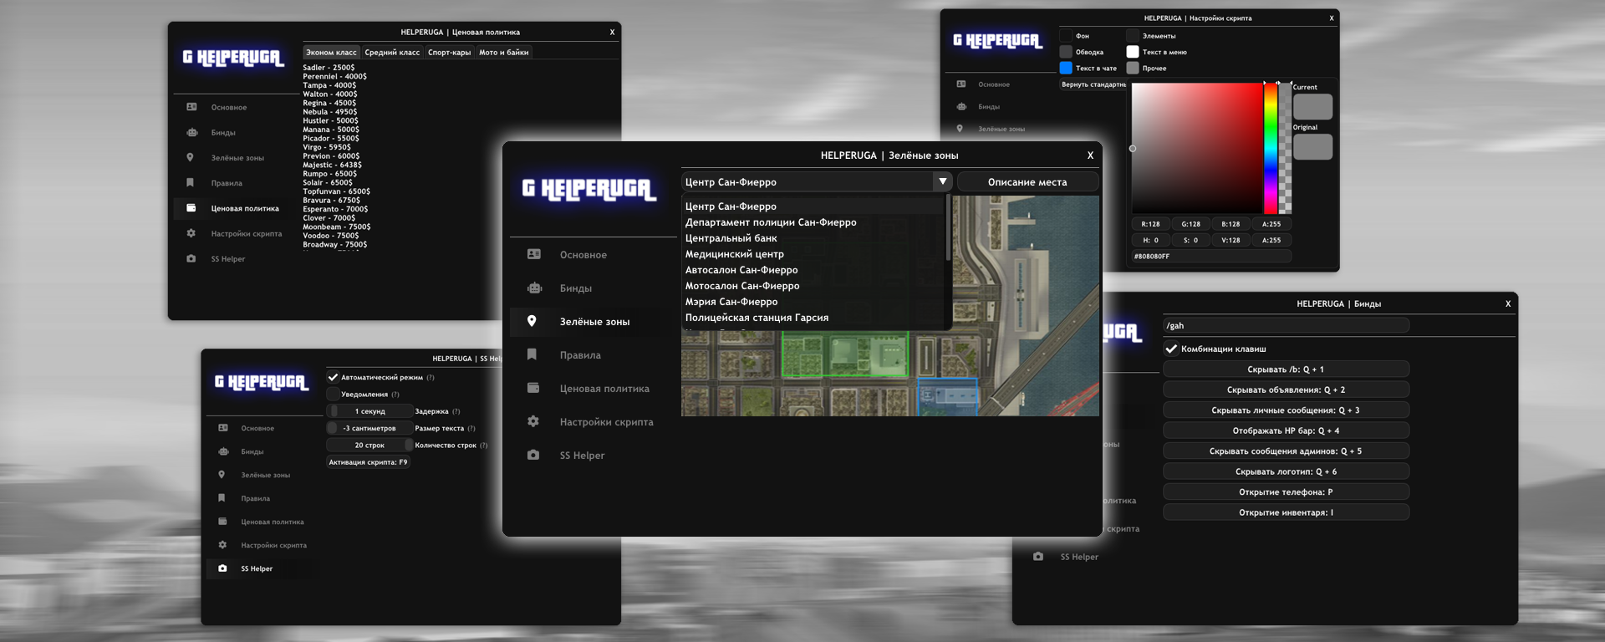Select Автосалон Сан-Фиерро list entry
The height and width of the screenshot is (642, 1605).
pyautogui.click(x=741, y=270)
